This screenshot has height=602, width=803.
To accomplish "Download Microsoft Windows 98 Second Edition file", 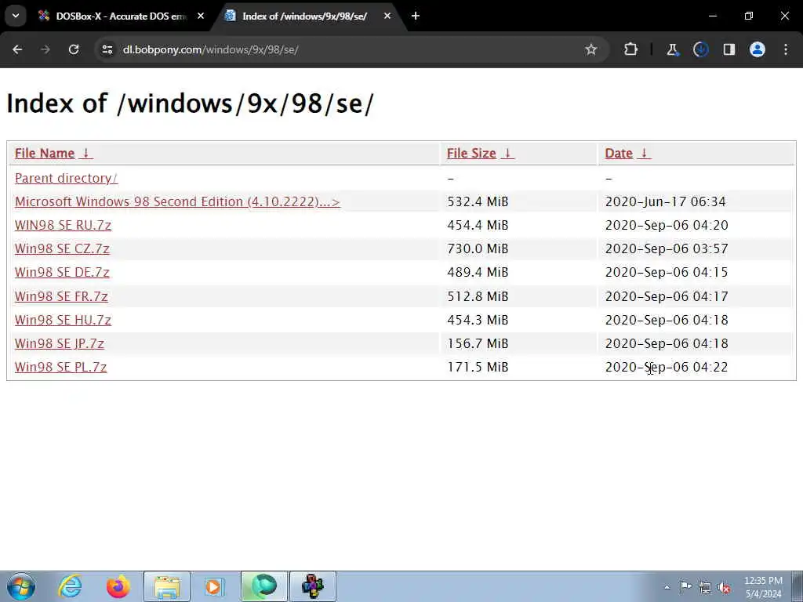I will (177, 201).
